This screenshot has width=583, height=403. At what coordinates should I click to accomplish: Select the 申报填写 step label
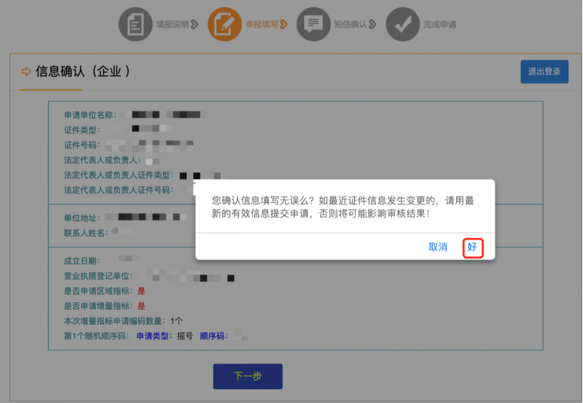(x=261, y=25)
